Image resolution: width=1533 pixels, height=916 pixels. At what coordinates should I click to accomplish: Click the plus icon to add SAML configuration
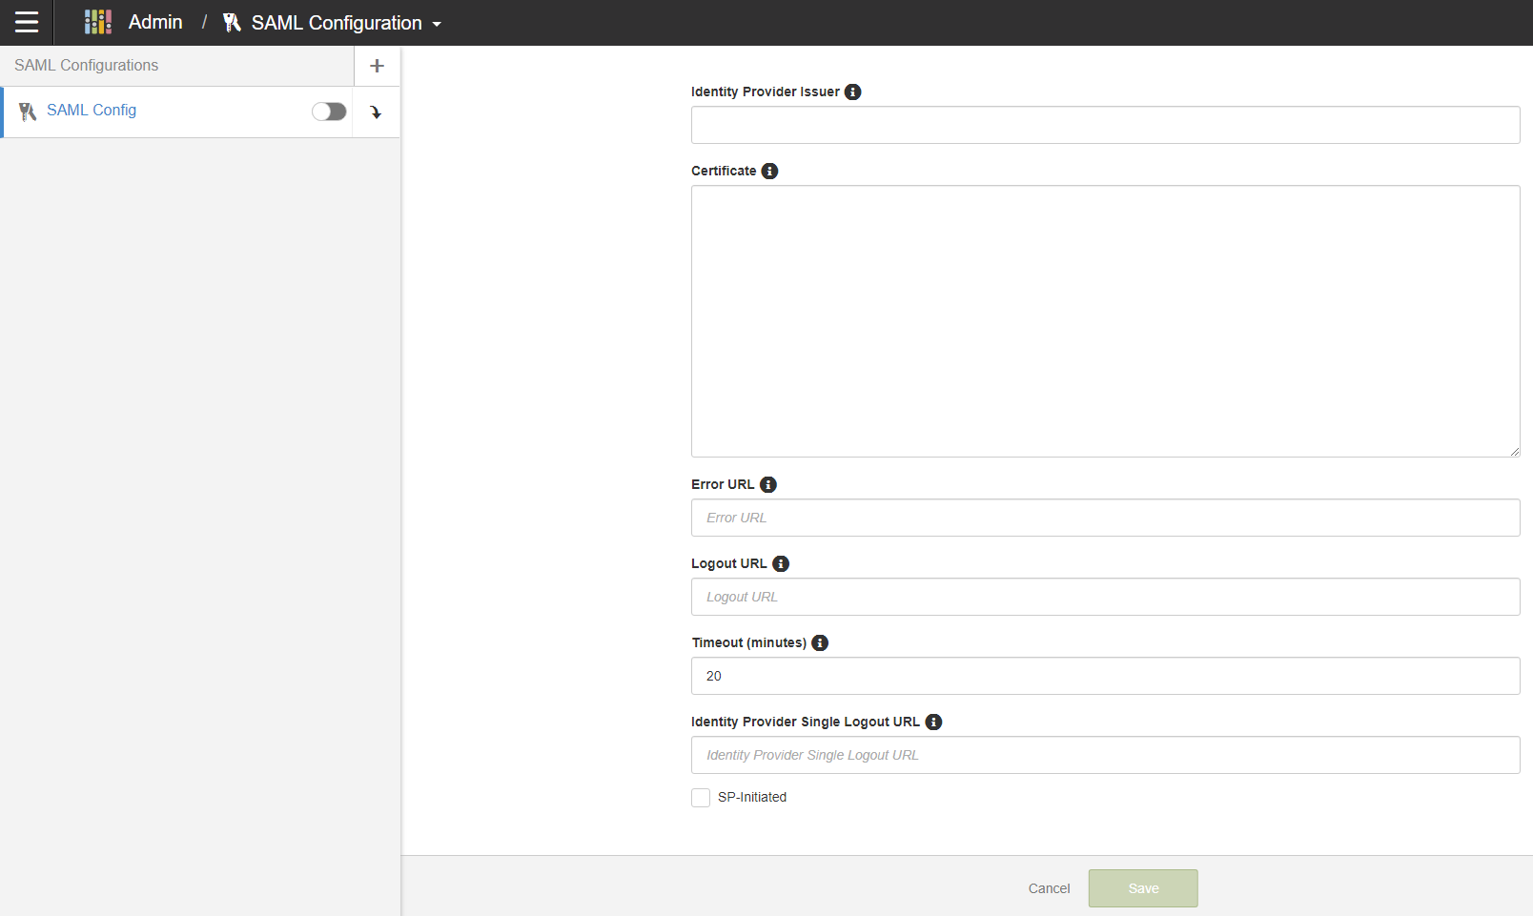(377, 66)
